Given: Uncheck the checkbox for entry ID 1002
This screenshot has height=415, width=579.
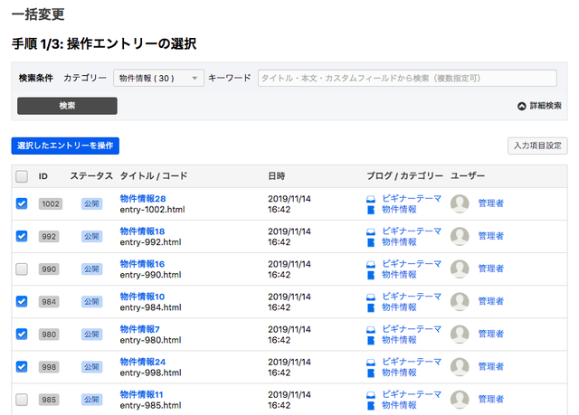Looking at the screenshot, I should click(x=22, y=203).
